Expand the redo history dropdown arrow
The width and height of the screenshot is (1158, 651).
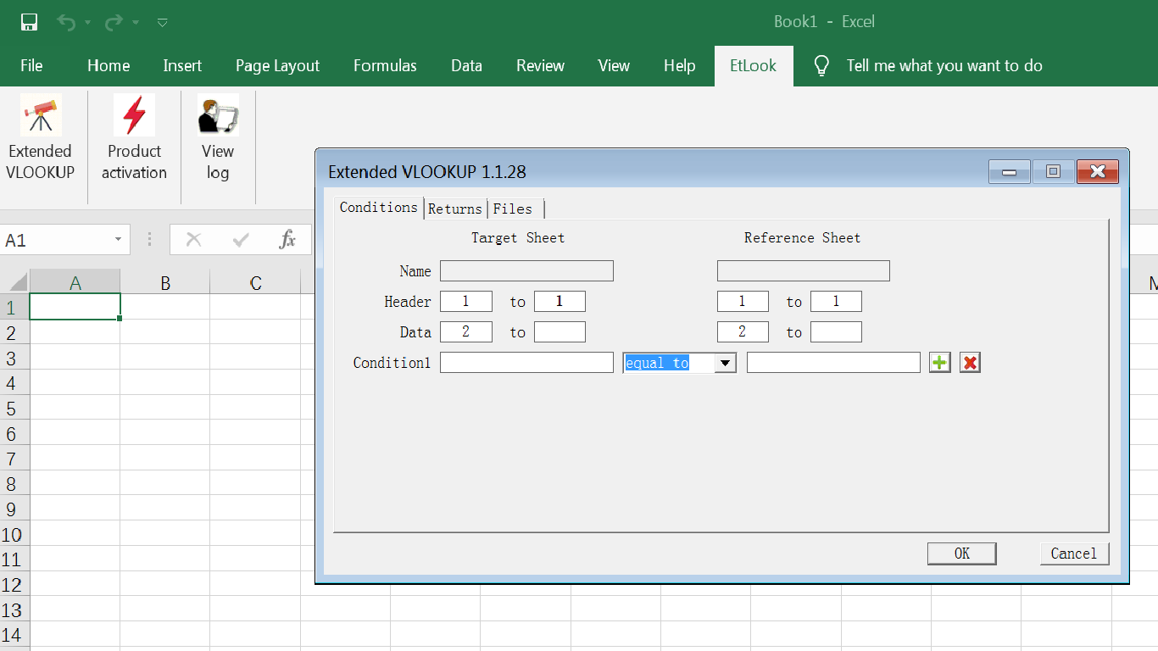click(x=136, y=22)
